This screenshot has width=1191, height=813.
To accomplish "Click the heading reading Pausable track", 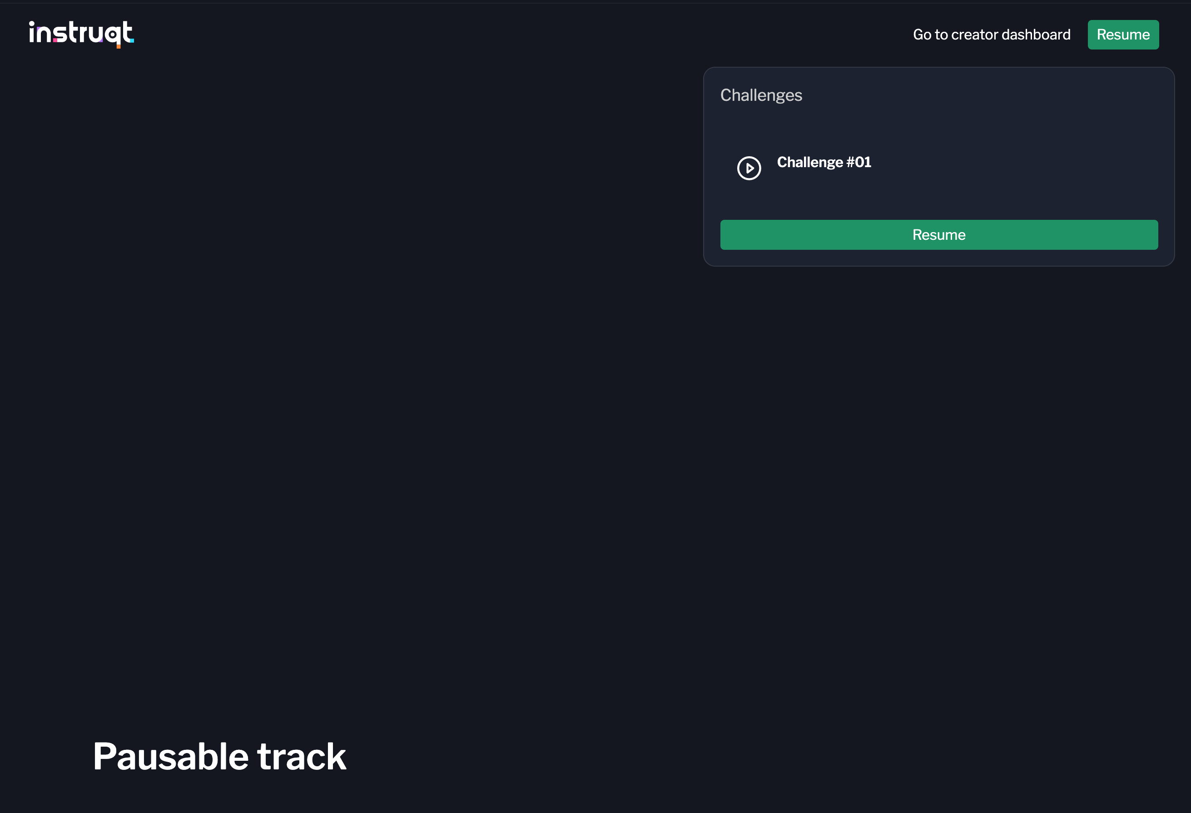I will pos(219,756).
